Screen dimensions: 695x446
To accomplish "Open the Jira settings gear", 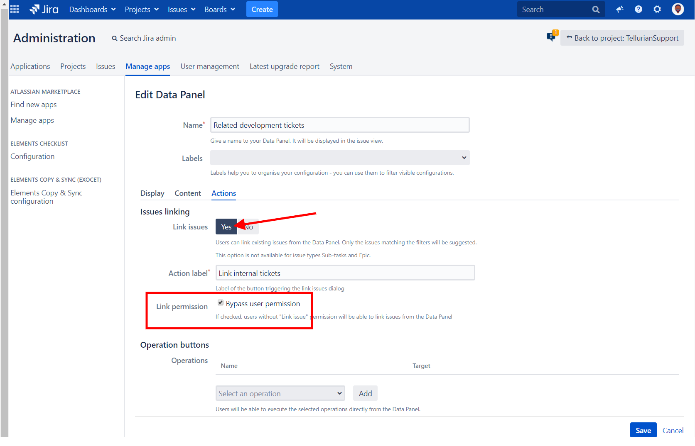I will point(657,9).
